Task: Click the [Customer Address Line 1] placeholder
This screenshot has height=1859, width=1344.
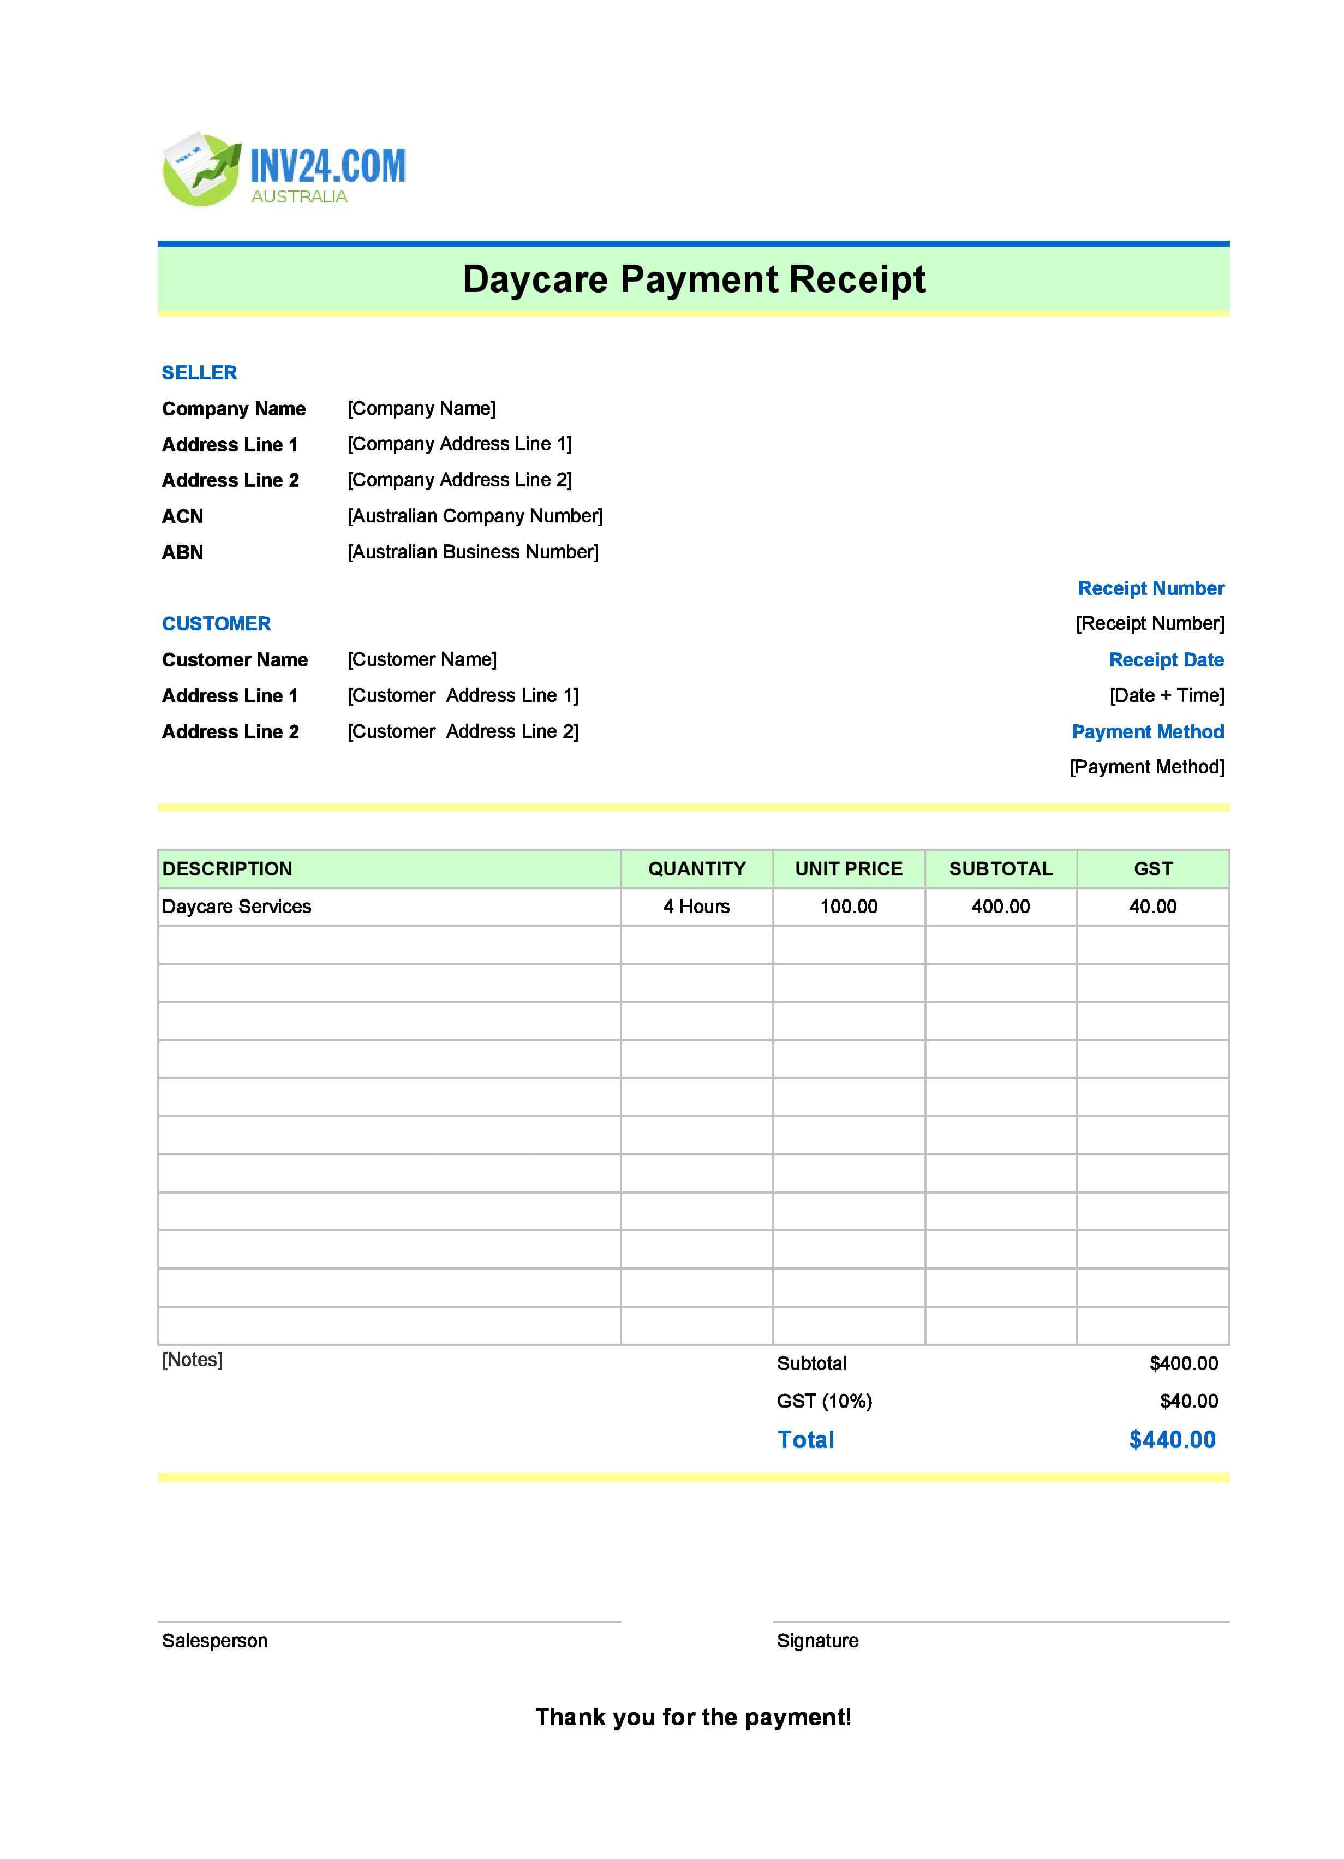Action: point(462,696)
